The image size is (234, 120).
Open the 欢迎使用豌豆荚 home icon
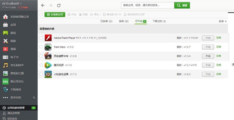pos(5,17)
